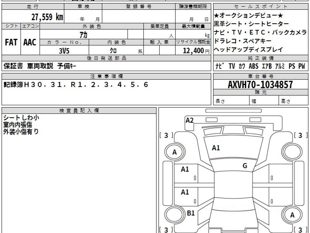The height and width of the screenshot is (233, 310).
Task: Select the B1 mark on the diagram
Action: 191,213
